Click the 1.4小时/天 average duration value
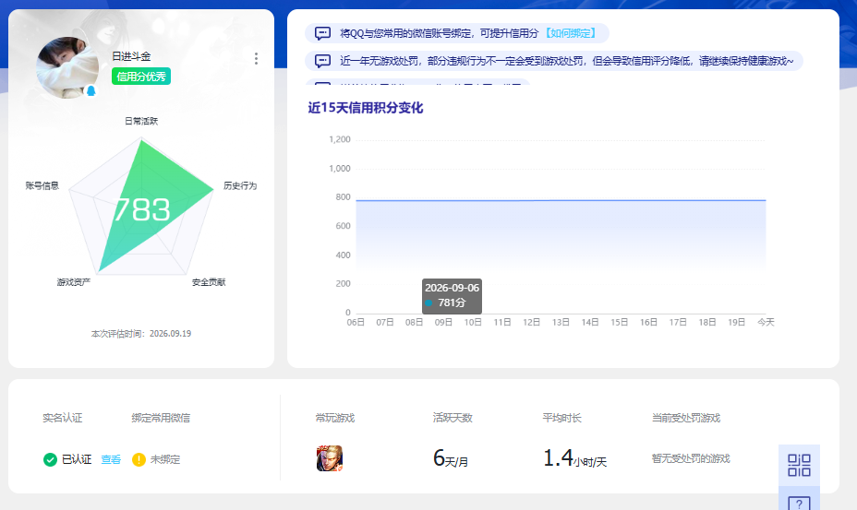Image resolution: width=857 pixels, height=510 pixels. 574,458
